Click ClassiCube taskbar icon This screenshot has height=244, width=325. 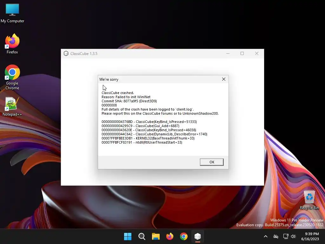[x=198, y=236]
